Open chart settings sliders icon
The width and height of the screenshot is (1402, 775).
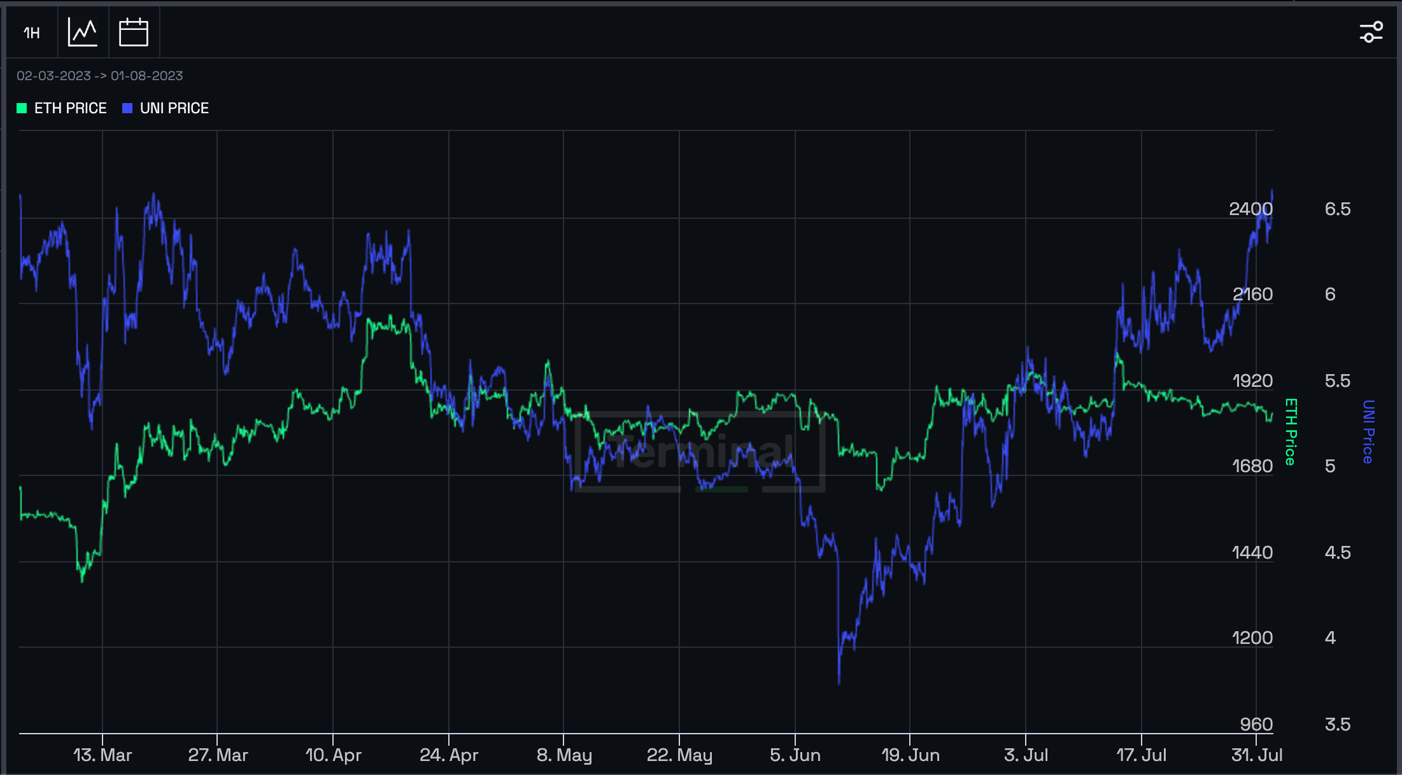1371,32
